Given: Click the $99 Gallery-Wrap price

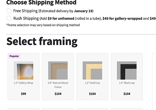Looking at the screenshot, I should point(23,94).
